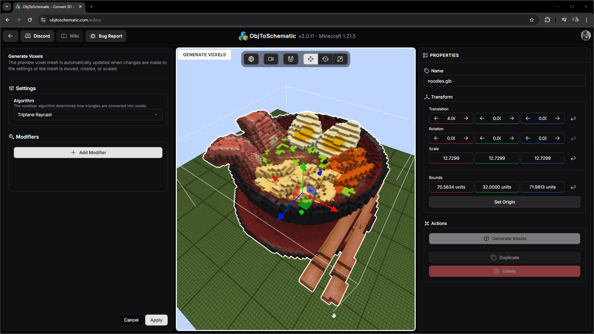594x334 pixels.
Task: Click the Add Modifier button
Action: click(88, 153)
